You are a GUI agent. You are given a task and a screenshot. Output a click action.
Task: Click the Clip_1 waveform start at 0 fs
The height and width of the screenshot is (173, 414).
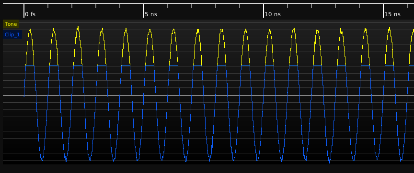[x=24, y=96]
